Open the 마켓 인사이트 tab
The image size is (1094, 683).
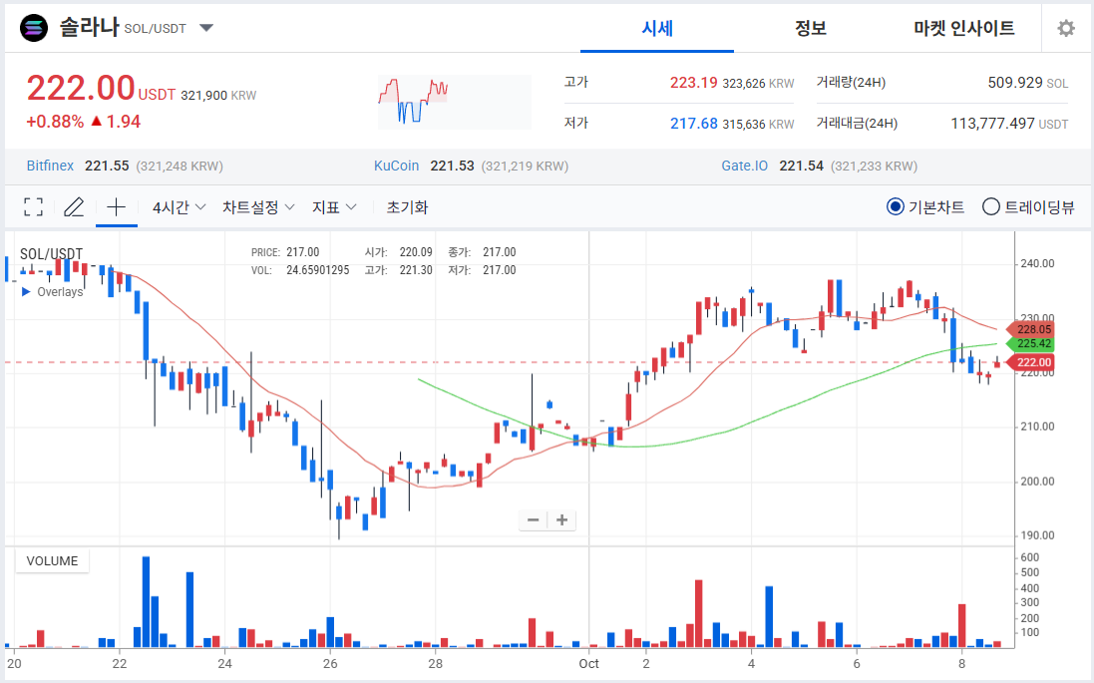coord(963,28)
